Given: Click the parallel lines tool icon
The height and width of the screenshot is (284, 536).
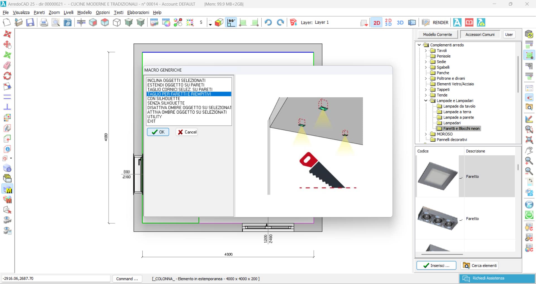Looking at the screenshot, I should point(7,97).
